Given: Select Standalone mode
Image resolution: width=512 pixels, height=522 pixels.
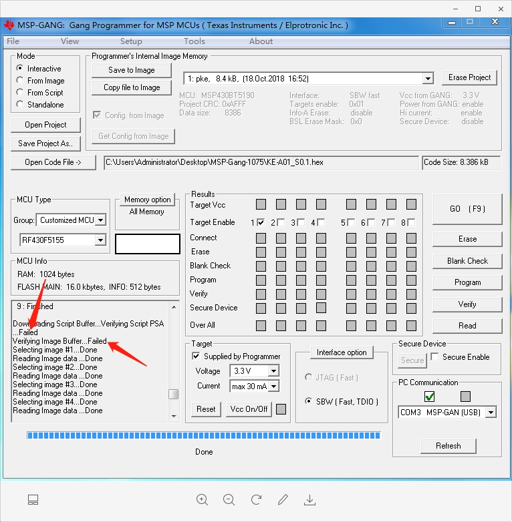Looking at the screenshot, I should pyautogui.click(x=20, y=104).
